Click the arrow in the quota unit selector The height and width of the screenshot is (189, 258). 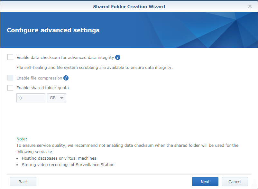tap(62, 98)
